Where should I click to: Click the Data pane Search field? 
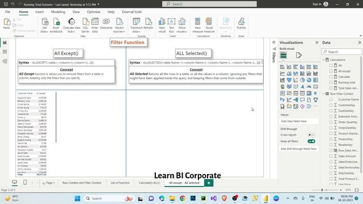(341, 52)
